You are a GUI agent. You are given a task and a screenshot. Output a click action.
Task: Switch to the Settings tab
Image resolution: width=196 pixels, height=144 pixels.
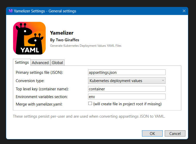(x=22, y=62)
